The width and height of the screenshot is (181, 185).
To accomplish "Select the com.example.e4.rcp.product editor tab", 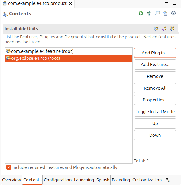I will coord(37,3).
